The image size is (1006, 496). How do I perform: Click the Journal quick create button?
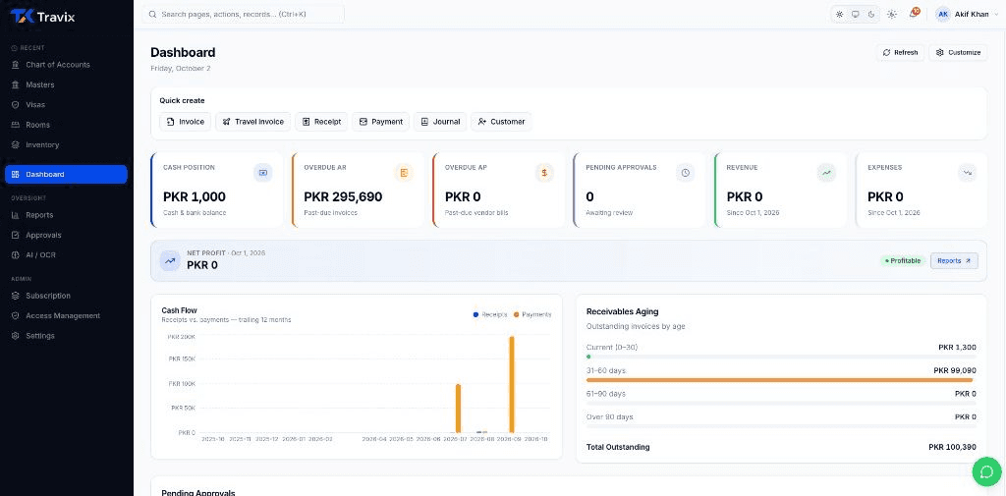pyautogui.click(x=440, y=121)
